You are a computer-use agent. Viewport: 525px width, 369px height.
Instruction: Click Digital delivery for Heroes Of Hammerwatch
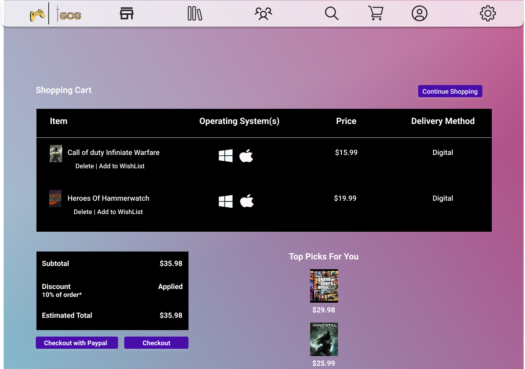click(443, 198)
